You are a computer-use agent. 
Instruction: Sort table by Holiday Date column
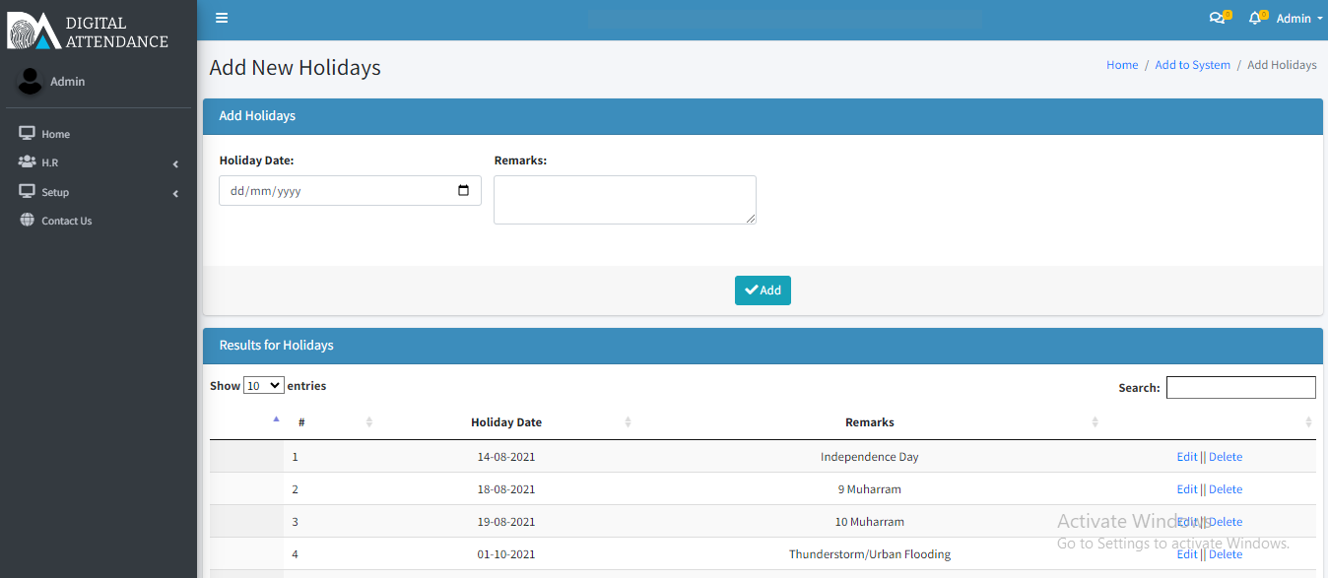point(506,422)
